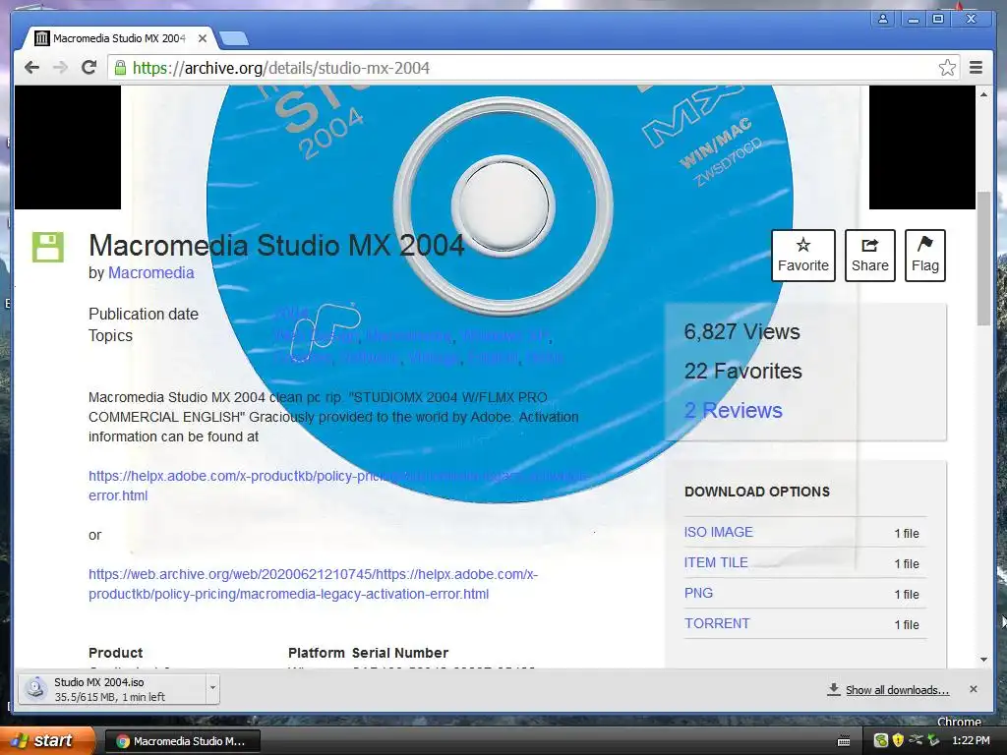Click the green padlock security icon
Screen dimensions: 1007x755
coord(120,68)
